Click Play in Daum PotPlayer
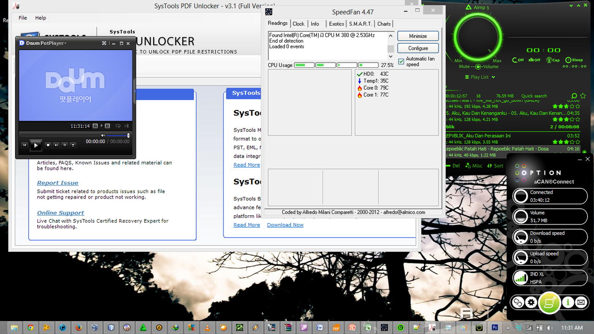Image resolution: width=594 pixels, height=334 pixels. click(36, 145)
